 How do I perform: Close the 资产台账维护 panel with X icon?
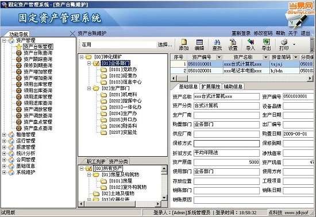click(72, 33)
